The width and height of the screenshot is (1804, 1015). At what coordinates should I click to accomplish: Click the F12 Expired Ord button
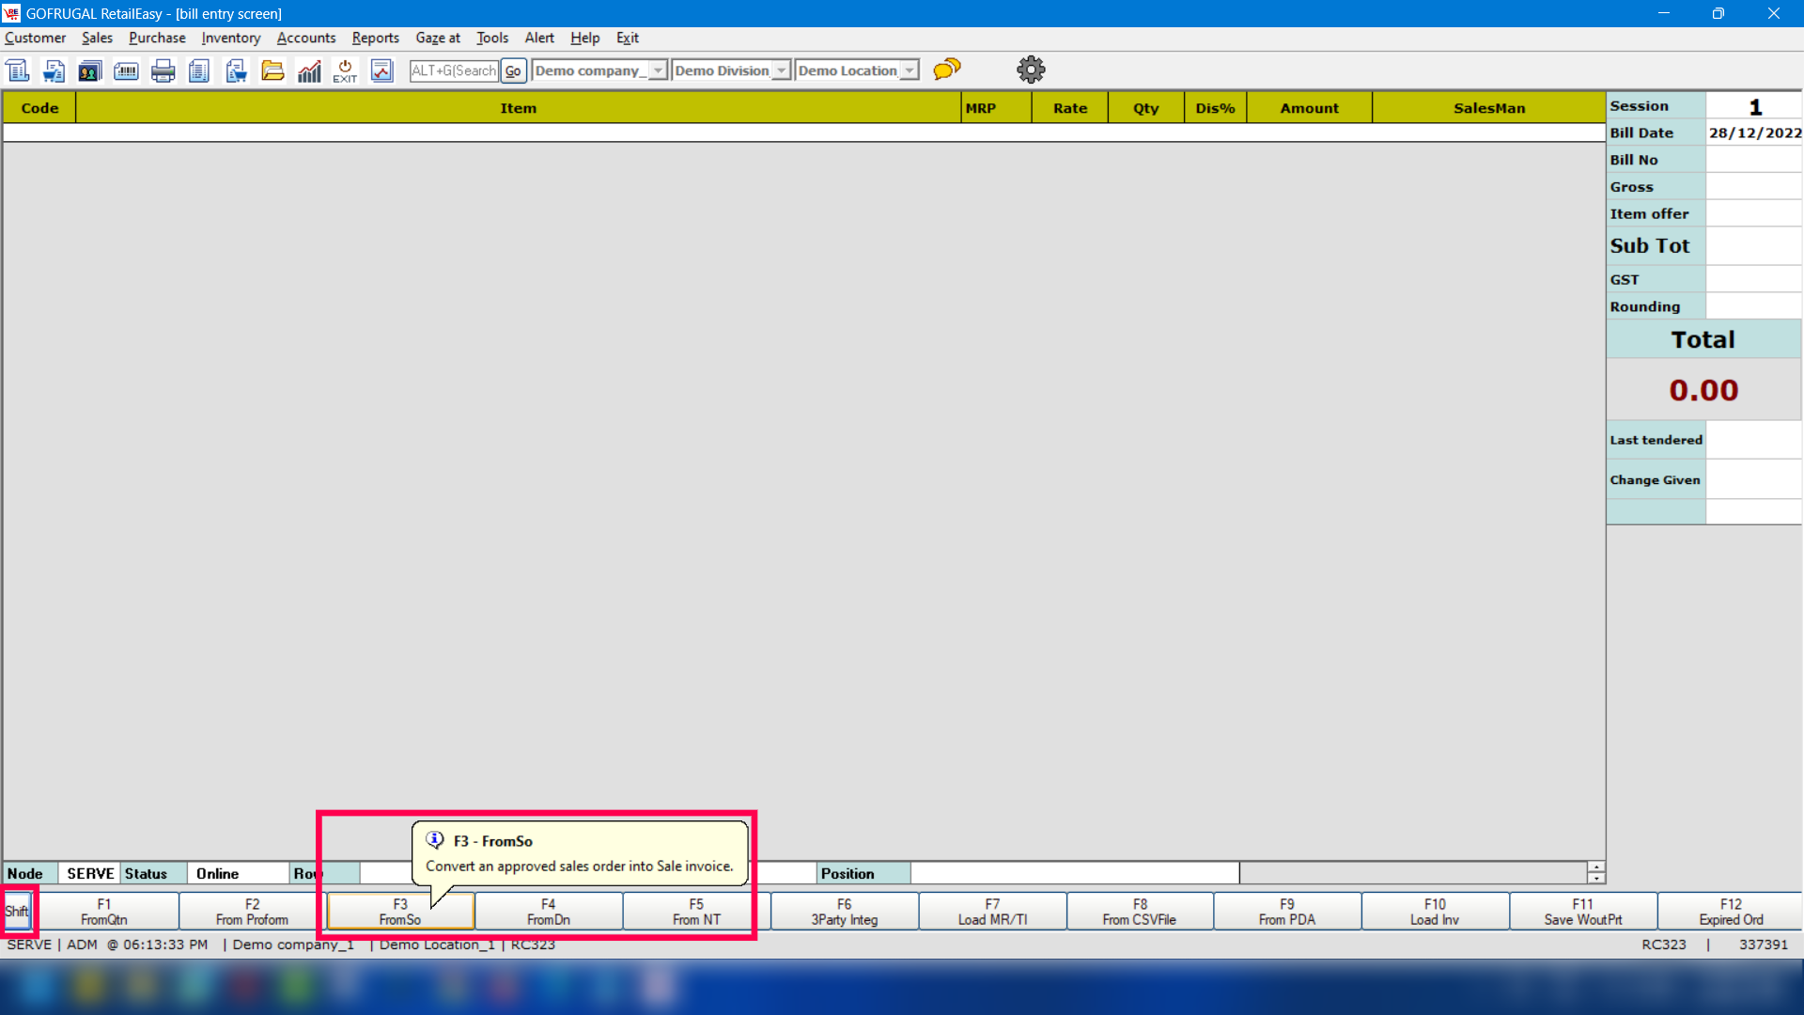point(1730,912)
